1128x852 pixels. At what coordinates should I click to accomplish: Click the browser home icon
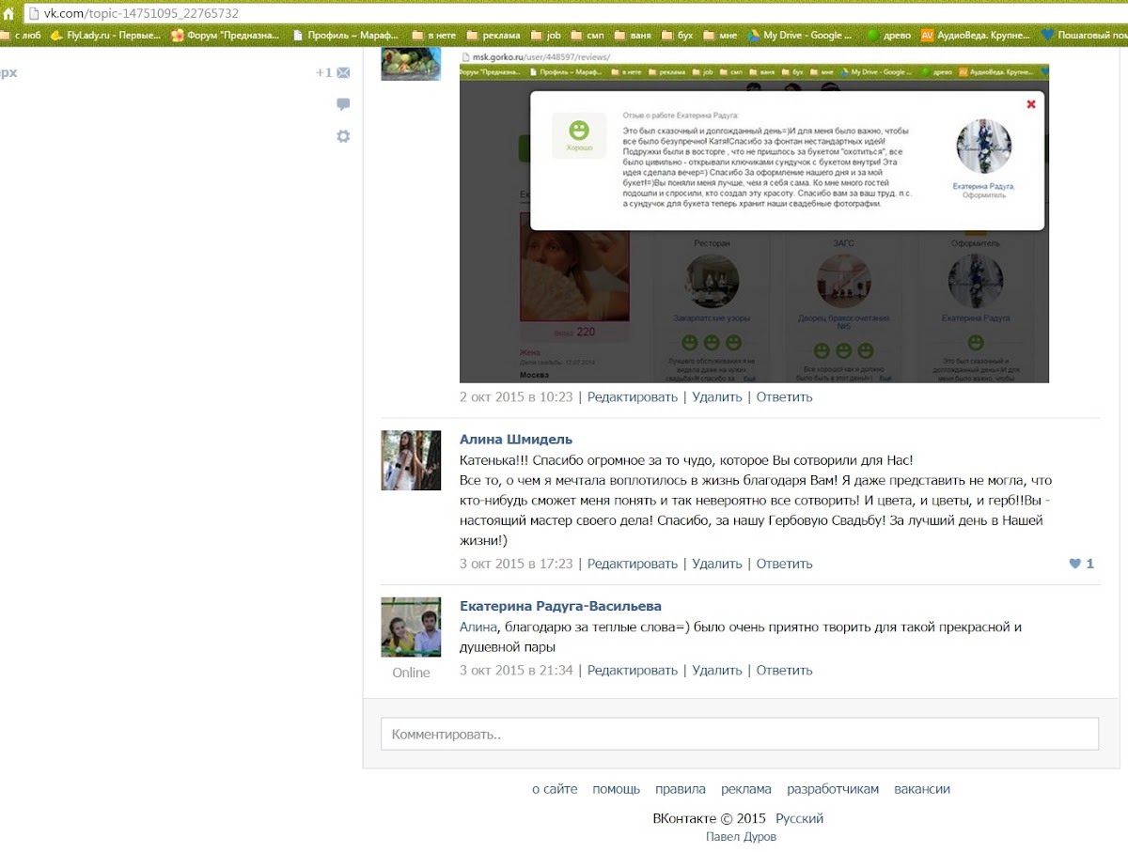8,13
